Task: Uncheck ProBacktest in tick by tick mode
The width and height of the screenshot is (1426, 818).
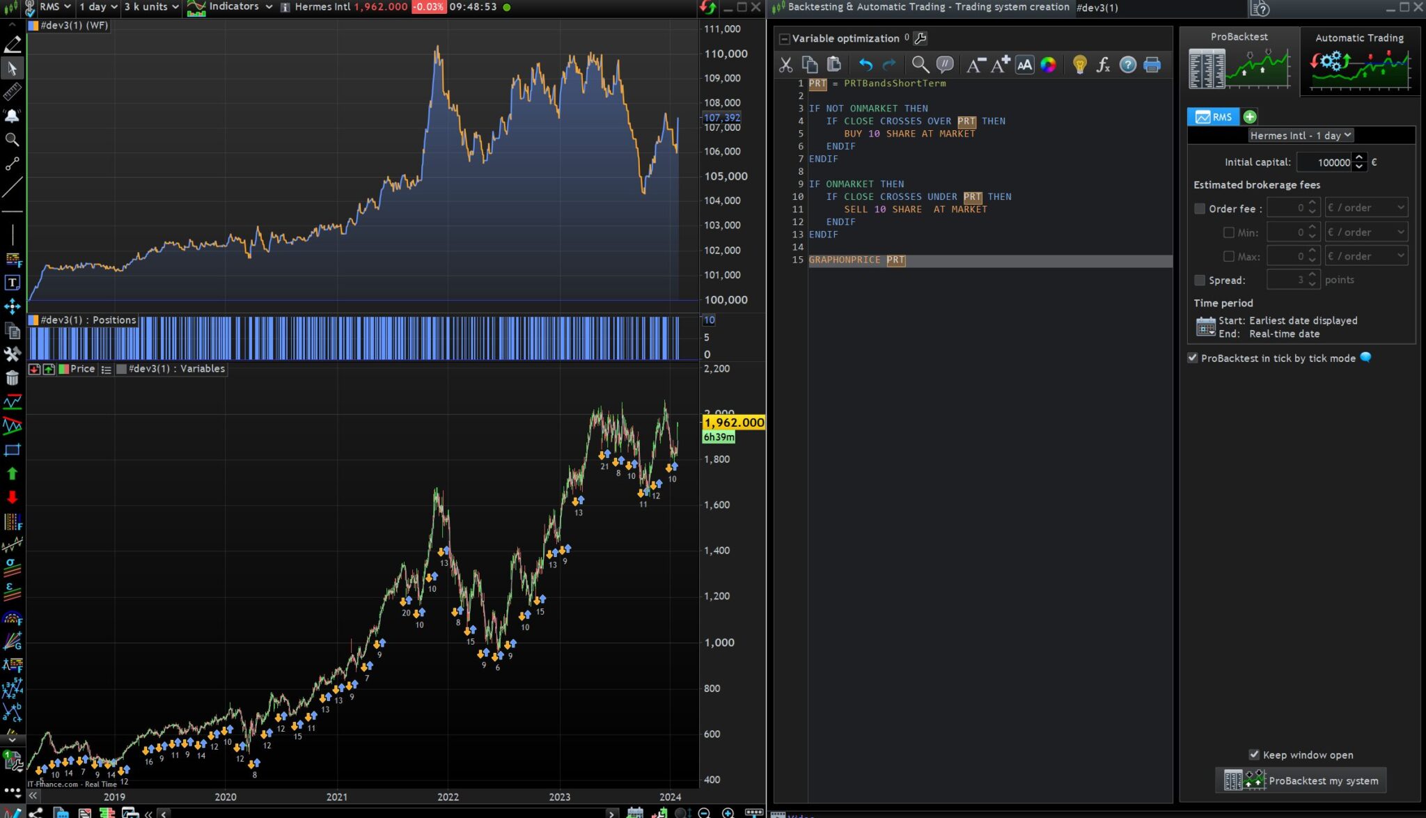Action: [1193, 358]
